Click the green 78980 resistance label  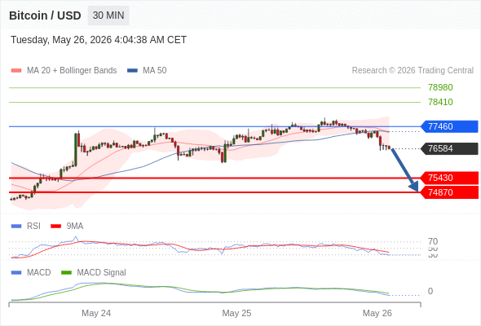tap(440, 87)
